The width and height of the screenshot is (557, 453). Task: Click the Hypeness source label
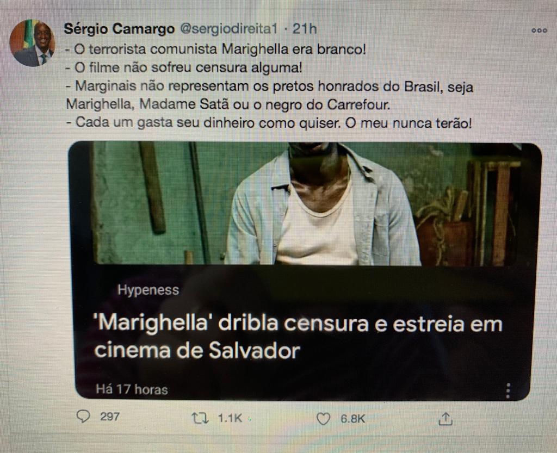tap(148, 290)
